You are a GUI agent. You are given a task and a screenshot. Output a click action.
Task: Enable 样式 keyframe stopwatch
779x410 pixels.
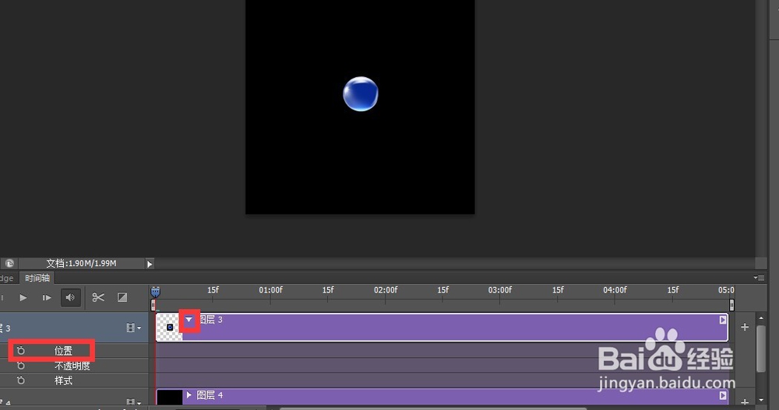[20, 380]
